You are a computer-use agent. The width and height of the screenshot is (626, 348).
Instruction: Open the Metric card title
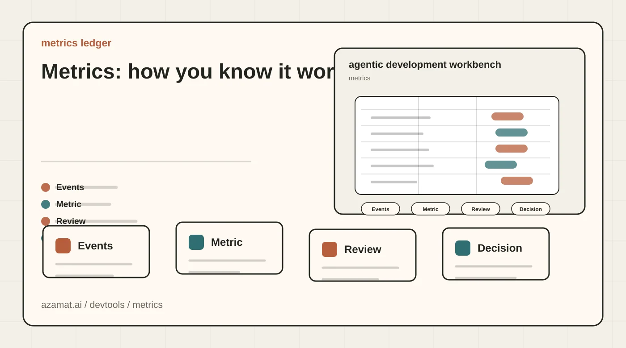pyautogui.click(x=227, y=242)
